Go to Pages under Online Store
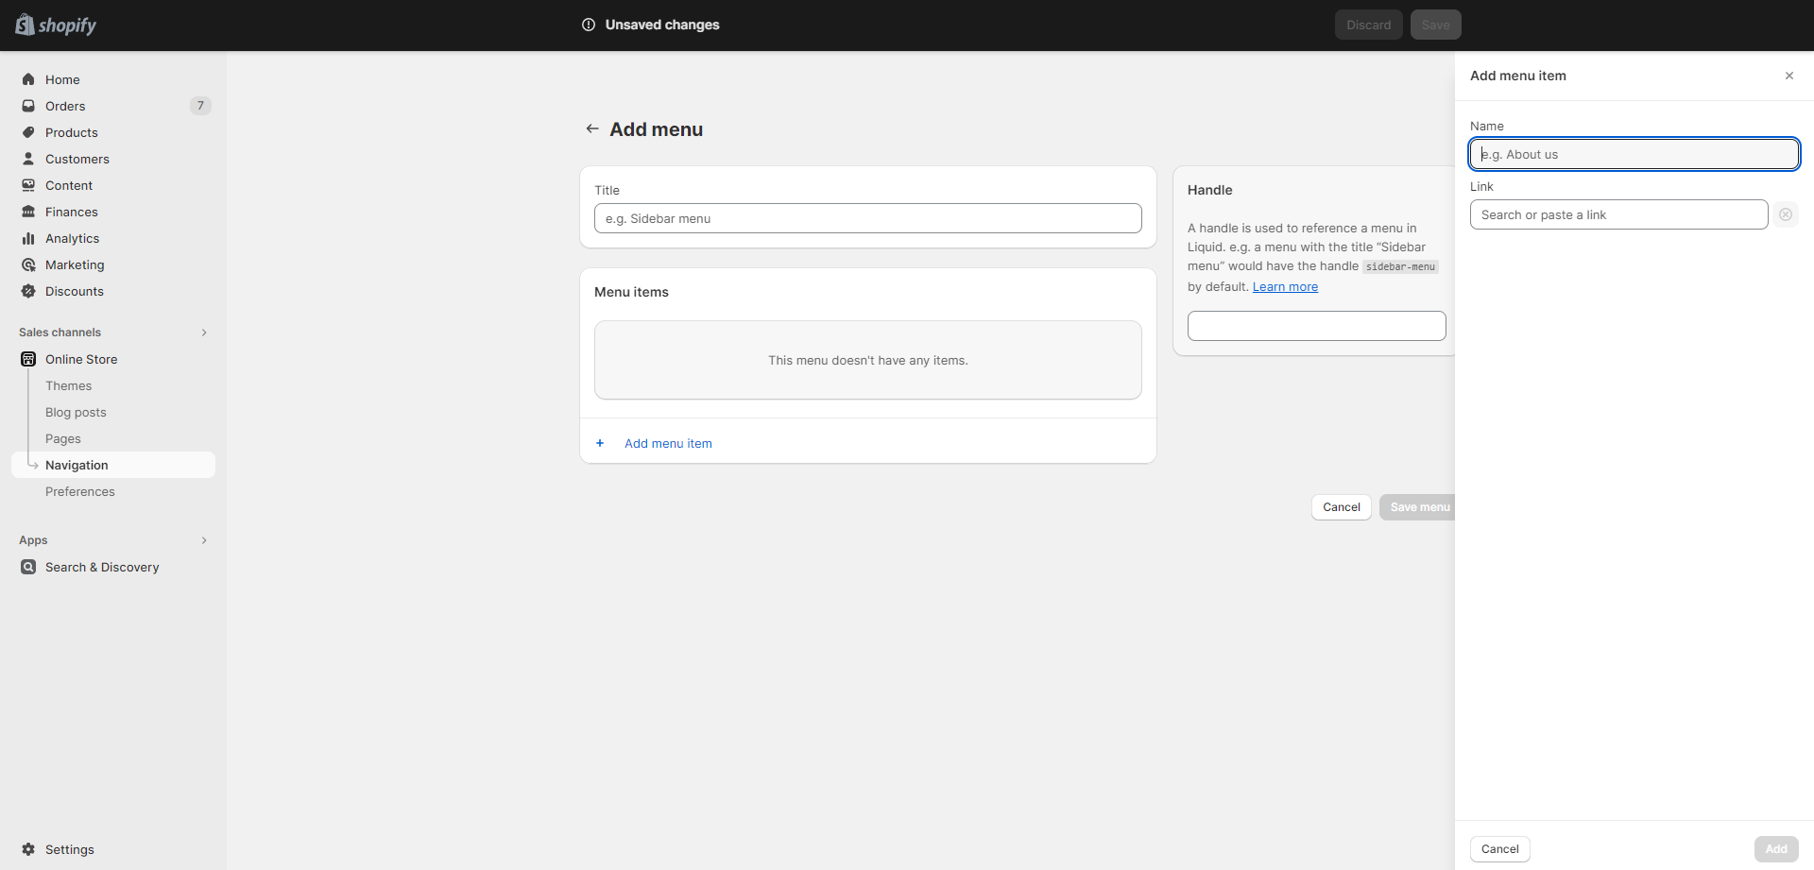 (63, 438)
